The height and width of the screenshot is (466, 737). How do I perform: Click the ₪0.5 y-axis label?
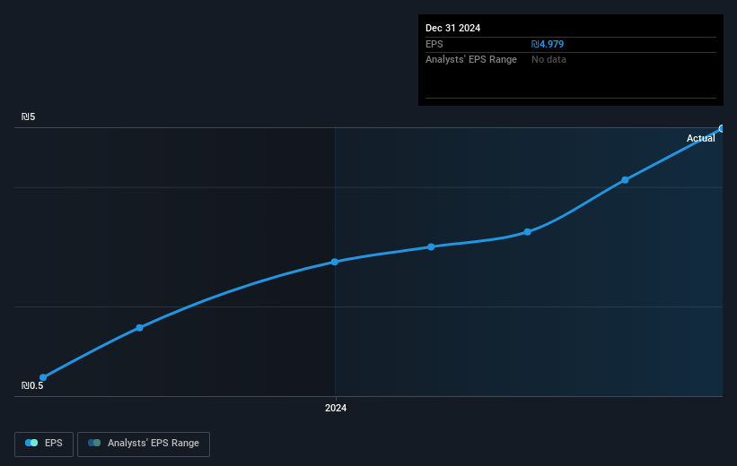32,385
